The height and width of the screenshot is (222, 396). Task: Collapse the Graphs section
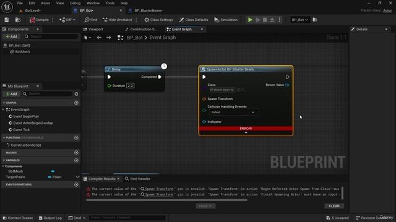(x=4, y=103)
